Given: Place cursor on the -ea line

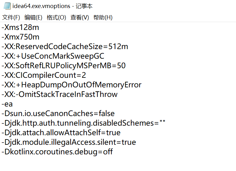Looking at the screenshot, I should (7, 104).
